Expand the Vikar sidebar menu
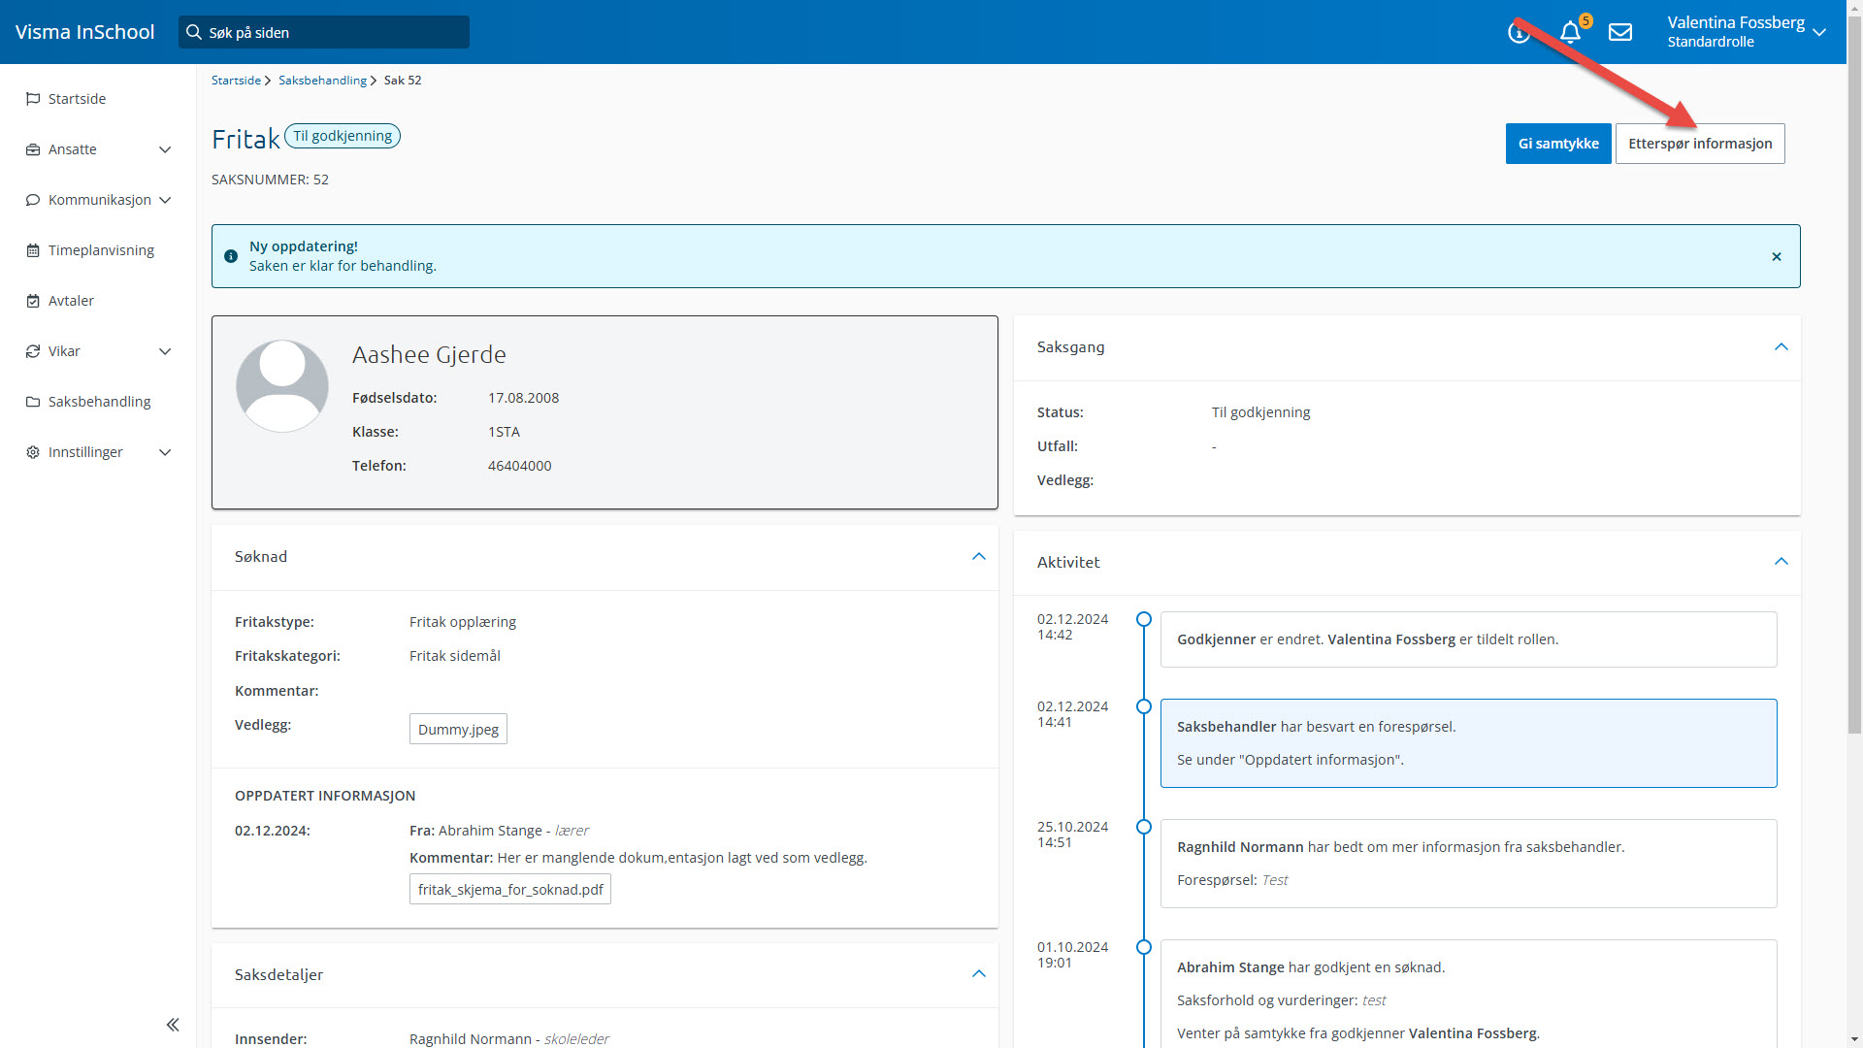Viewport: 1863px width, 1048px height. pyautogui.click(x=165, y=351)
